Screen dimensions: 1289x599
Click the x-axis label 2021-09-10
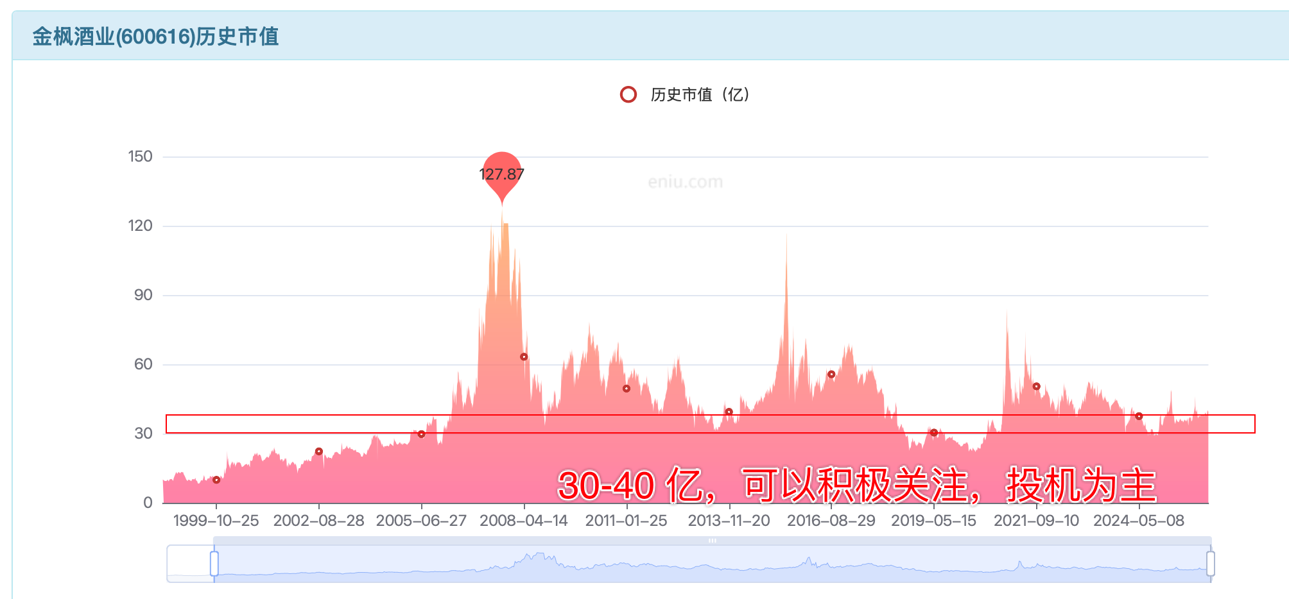pos(1036,521)
